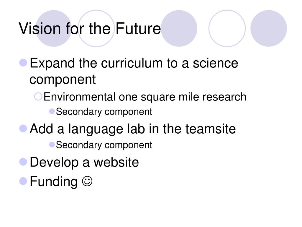Image resolution: width=302 pixels, height=227 pixels.
Task: Click the bullet before Develop a website
Action: 23,162
